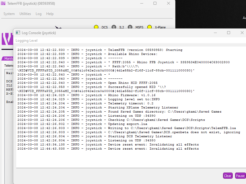Close the Log Console window
Screen dimensions: 246x184
pos(242,33)
